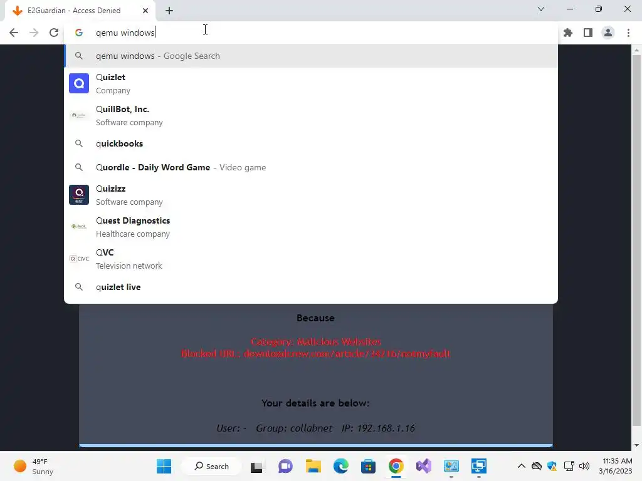This screenshot has width=642, height=481.
Task: Open File Explorer from the taskbar
Action: [x=313, y=466]
